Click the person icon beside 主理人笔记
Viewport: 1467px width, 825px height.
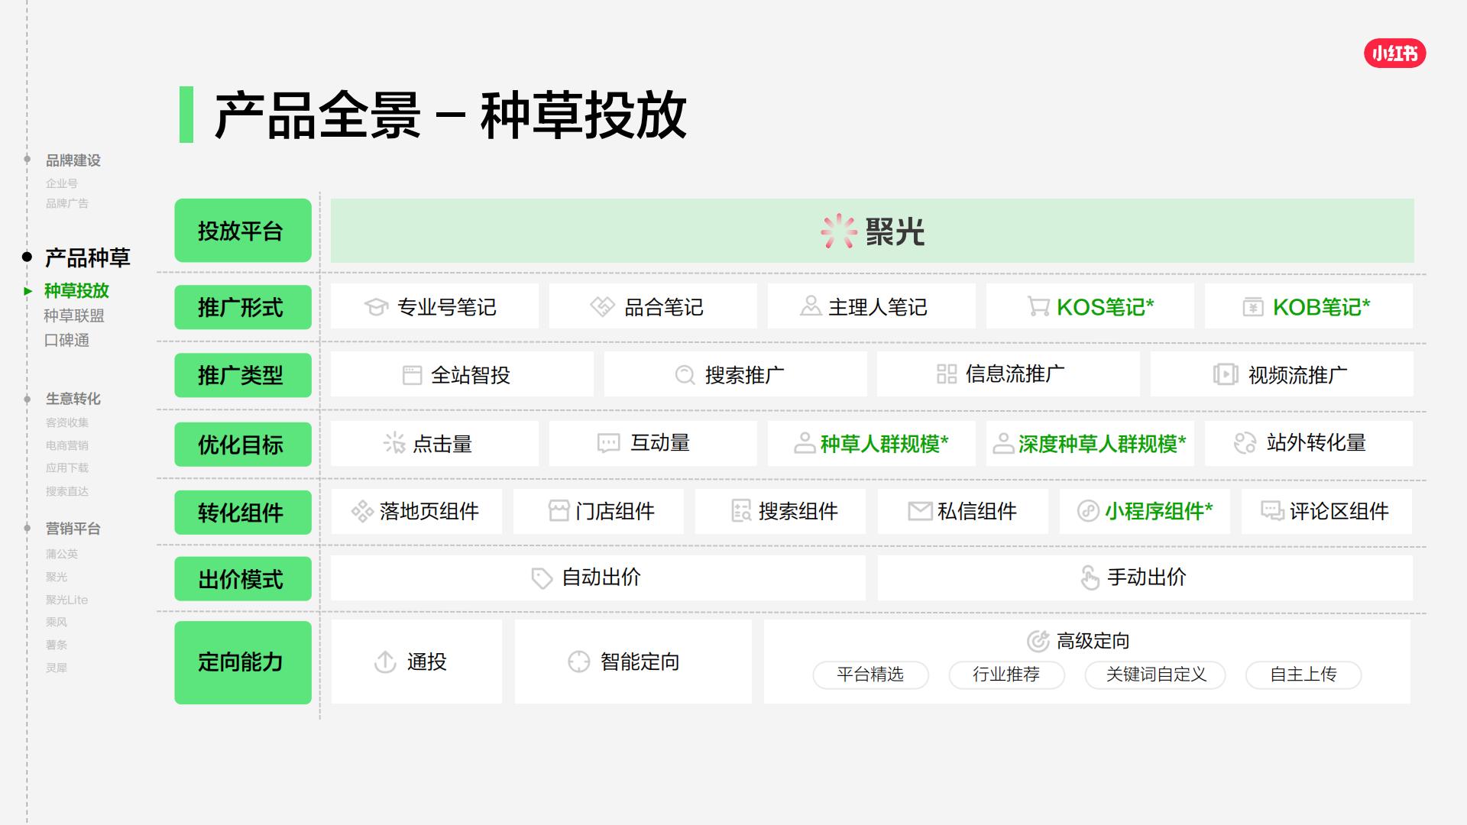[810, 306]
